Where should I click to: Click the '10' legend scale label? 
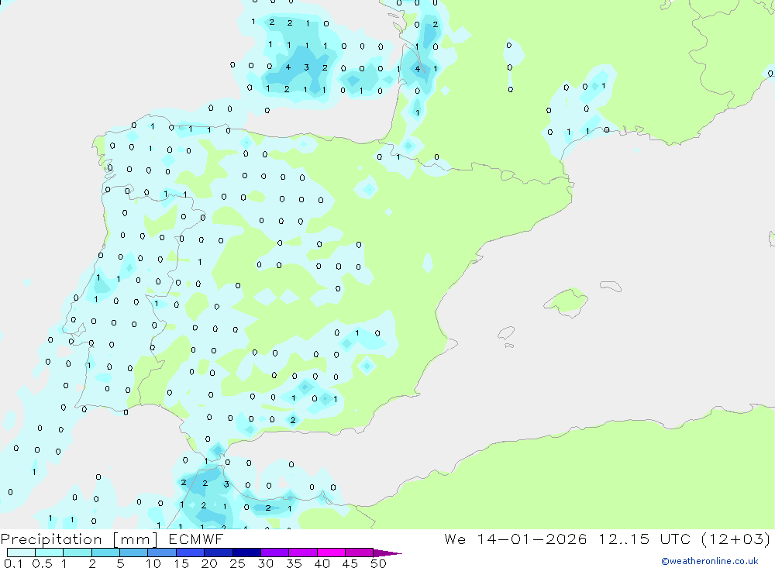(153, 563)
